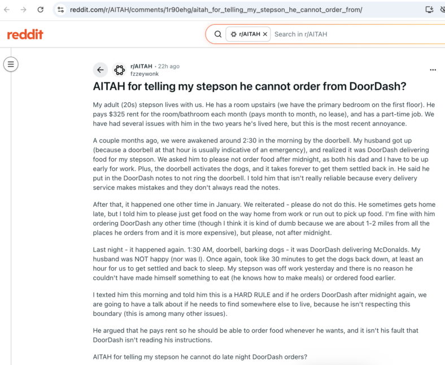Click paragraph starting "Last night - it happened"
The image size is (445, 365).
coord(258,264)
